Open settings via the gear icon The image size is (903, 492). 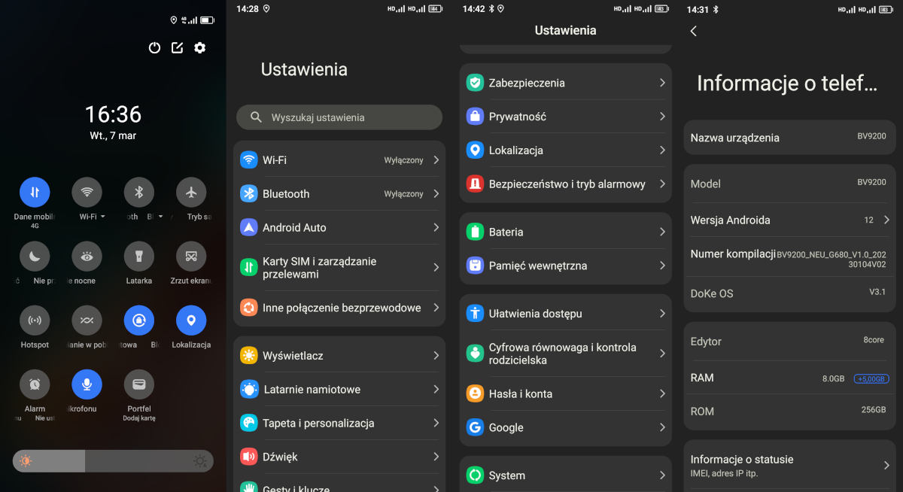pyautogui.click(x=199, y=47)
